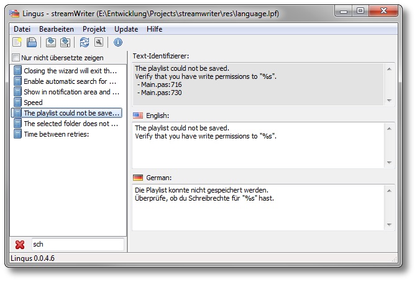The image size is (417, 282).
Task: Click the first import toolbar icon
Action: coord(51,42)
